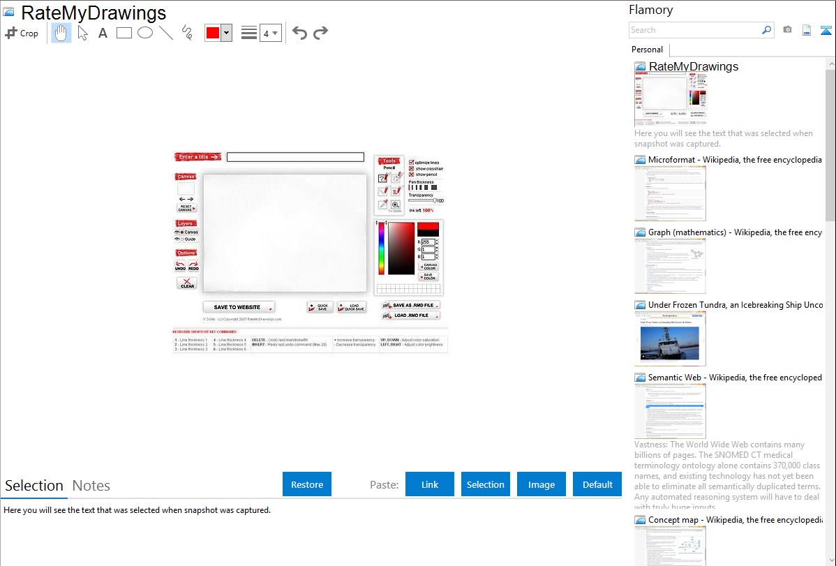Open the Under Frozen Tundra snapshot entry
Viewport: 836px width, 566px height.
point(736,304)
